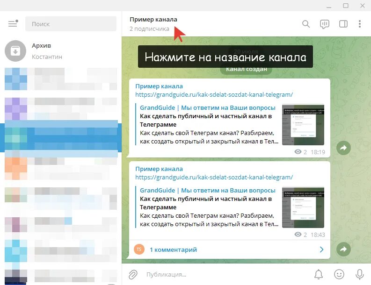Start voice recording with microphone icon
Screen dimensions: 371x285
[360, 274]
